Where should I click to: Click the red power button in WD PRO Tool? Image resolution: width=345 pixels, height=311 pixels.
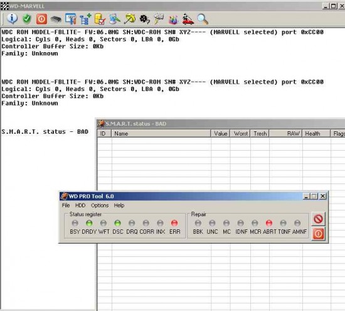click(318, 234)
